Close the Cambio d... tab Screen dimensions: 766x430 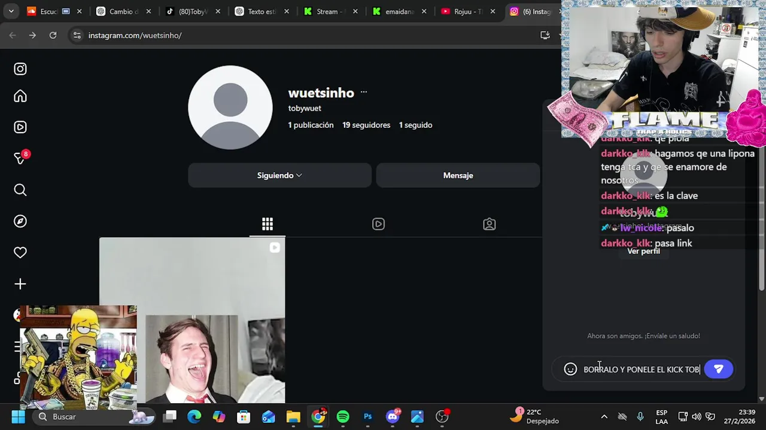click(148, 11)
